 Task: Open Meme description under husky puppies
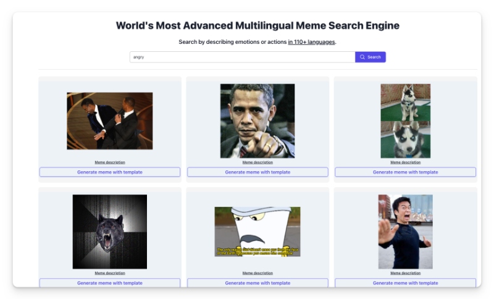[406, 162]
